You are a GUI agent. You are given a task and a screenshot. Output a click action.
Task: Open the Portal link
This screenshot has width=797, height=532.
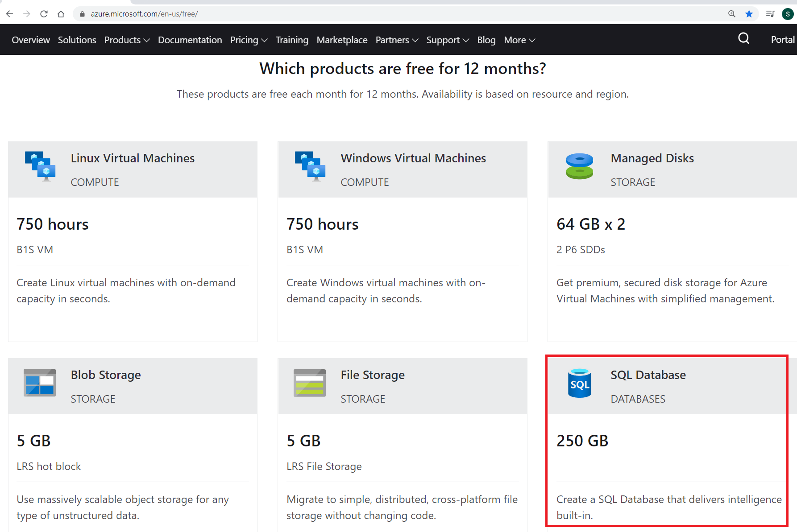coord(782,39)
